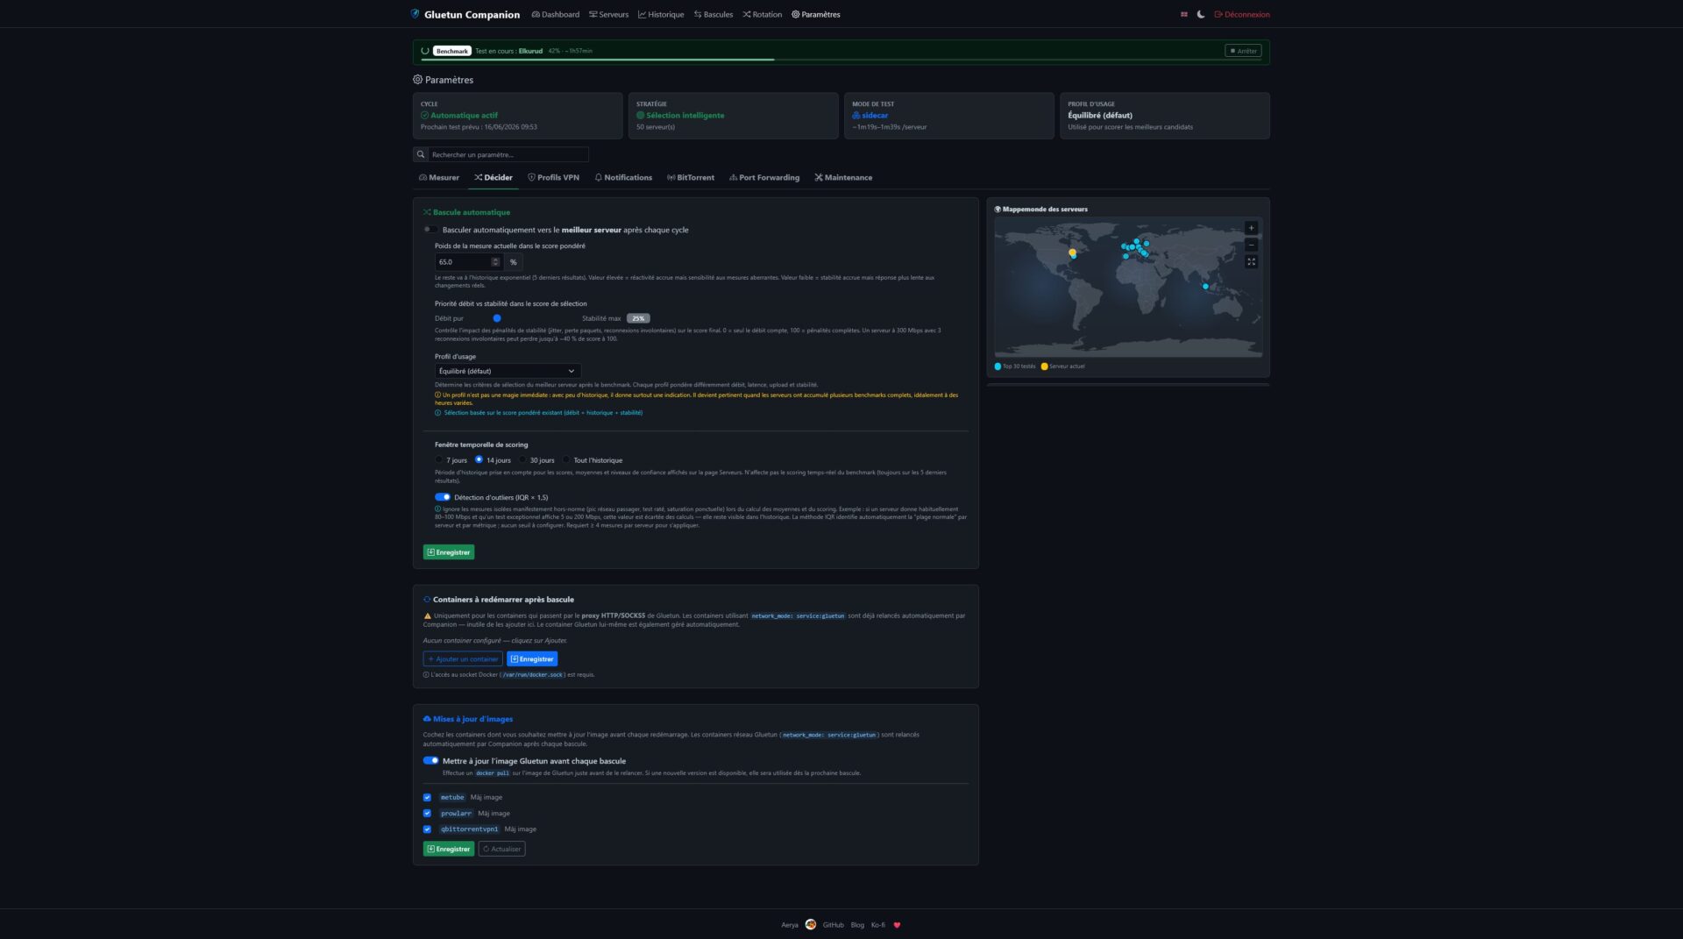Click the 25% stability badge

tap(638, 318)
